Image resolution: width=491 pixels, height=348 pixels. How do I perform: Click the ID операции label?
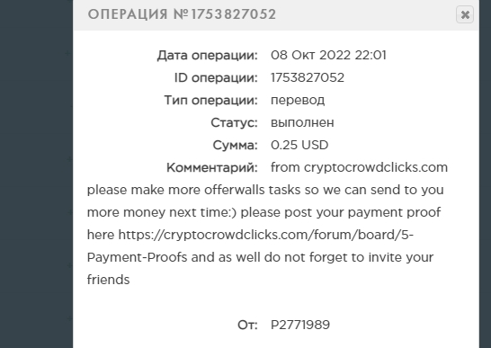pos(216,78)
